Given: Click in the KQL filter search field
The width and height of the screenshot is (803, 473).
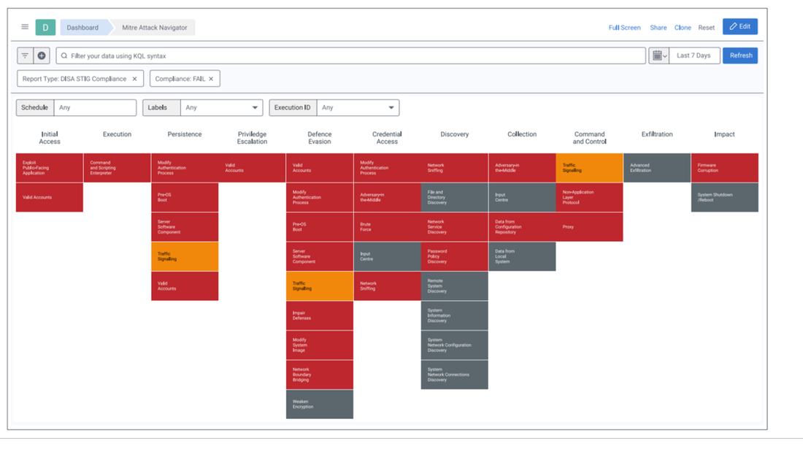Looking at the screenshot, I should point(350,55).
